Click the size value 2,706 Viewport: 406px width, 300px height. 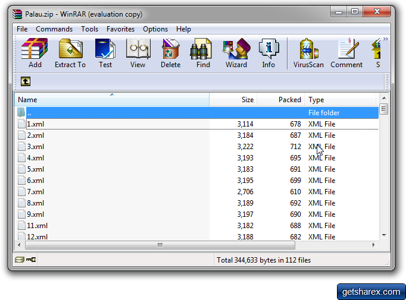click(245, 192)
